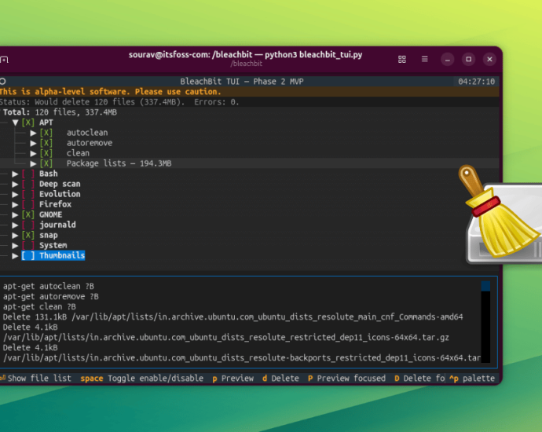Screen dimensions: 542x432
Task: Uncheck the autoremove option checkbox
Action: click(x=46, y=143)
